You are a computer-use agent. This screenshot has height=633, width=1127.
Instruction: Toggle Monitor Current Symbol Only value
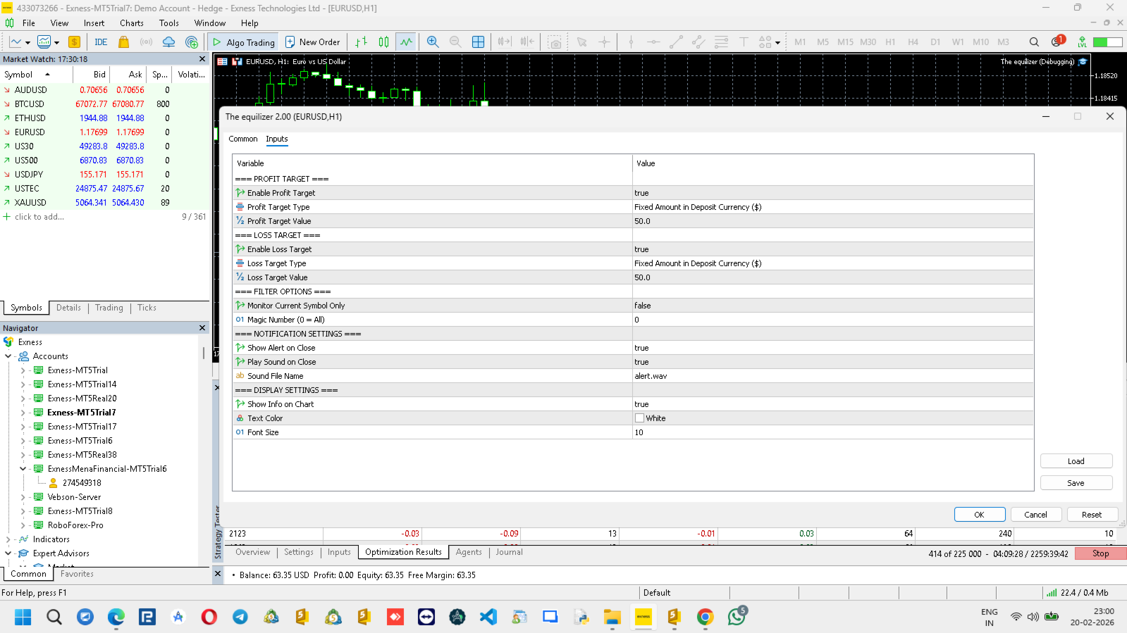click(x=833, y=306)
